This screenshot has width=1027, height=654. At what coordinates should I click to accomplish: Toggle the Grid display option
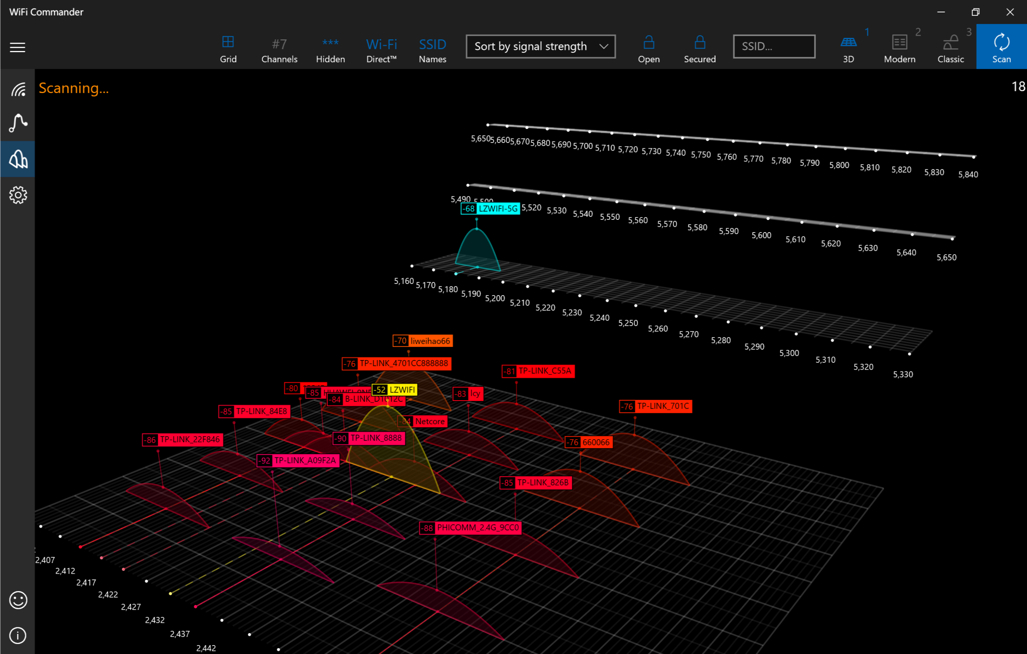tap(228, 49)
